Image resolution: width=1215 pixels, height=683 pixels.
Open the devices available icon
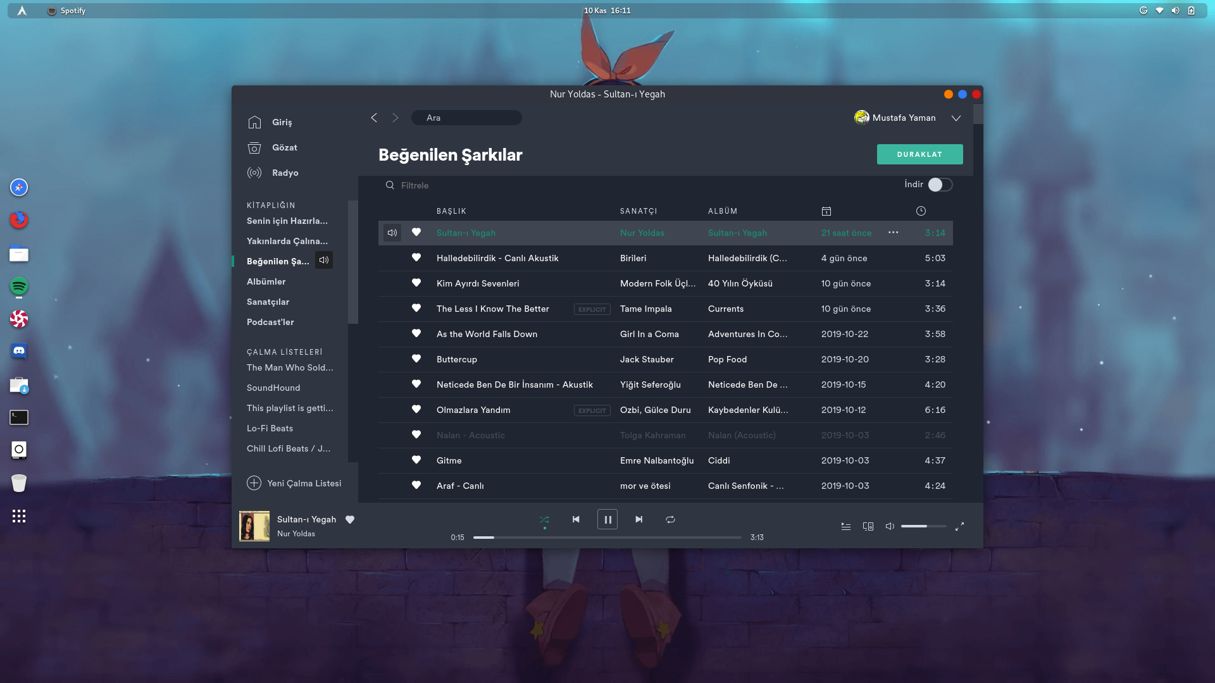(x=868, y=526)
